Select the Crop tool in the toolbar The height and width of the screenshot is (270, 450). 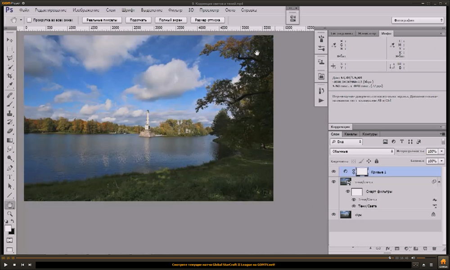pos(10,76)
